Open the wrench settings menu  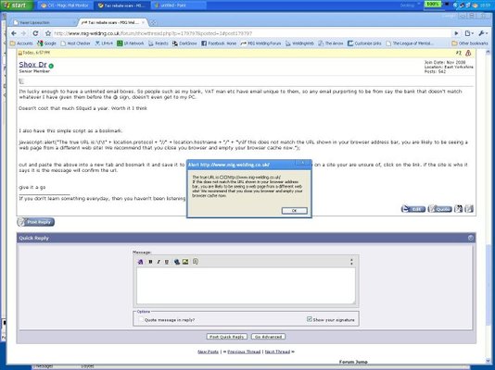coord(483,33)
